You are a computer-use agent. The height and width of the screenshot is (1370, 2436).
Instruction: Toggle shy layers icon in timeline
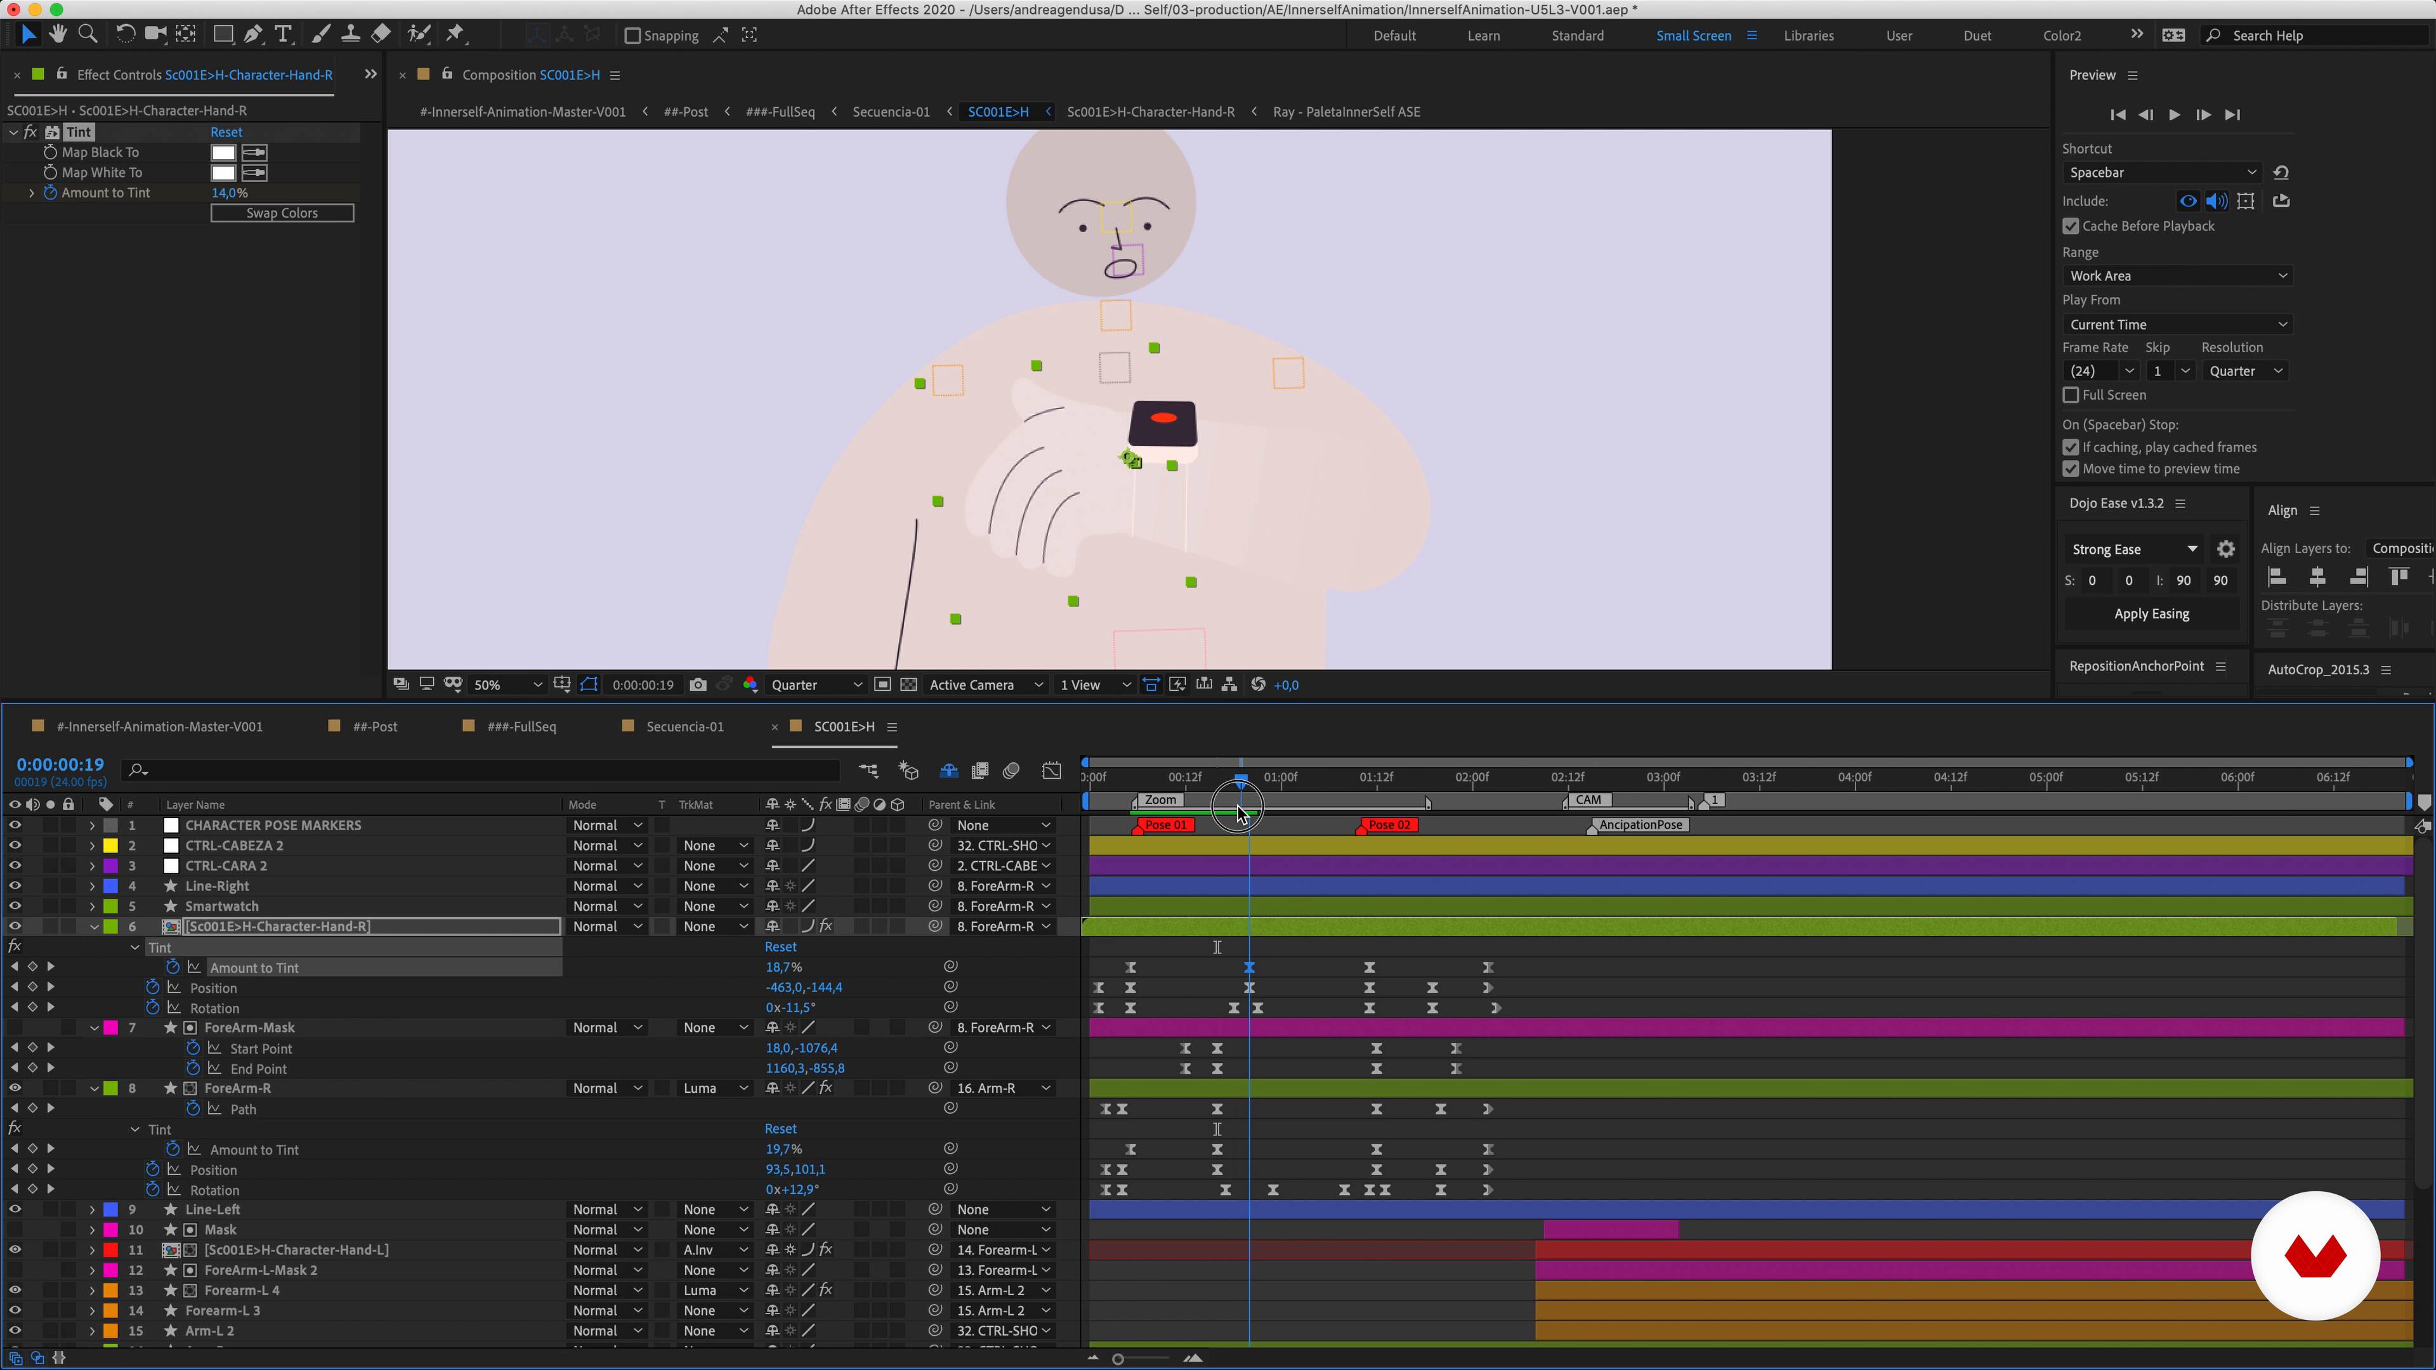pyautogui.click(x=948, y=771)
